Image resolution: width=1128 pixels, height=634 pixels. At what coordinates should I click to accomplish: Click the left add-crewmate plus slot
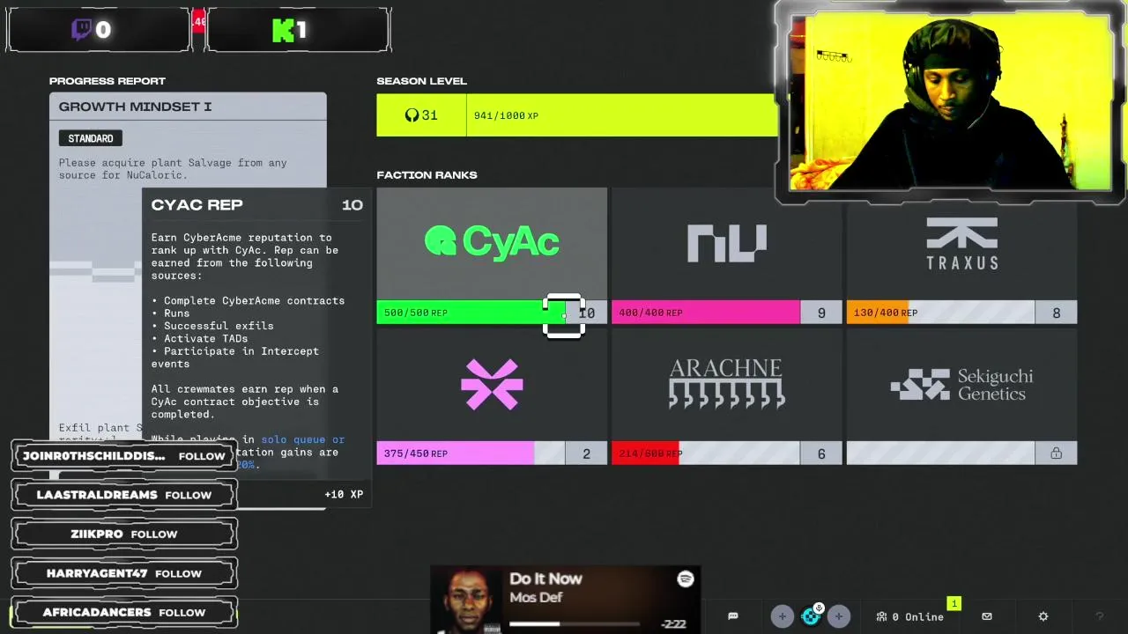(x=782, y=616)
